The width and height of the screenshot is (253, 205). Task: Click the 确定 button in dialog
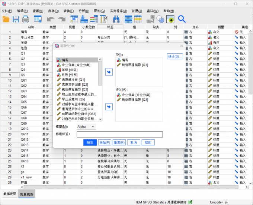[x=90, y=142]
